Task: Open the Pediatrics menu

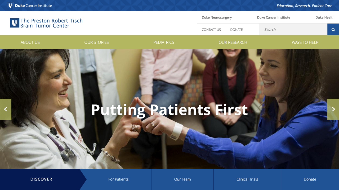Action: (x=164, y=42)
